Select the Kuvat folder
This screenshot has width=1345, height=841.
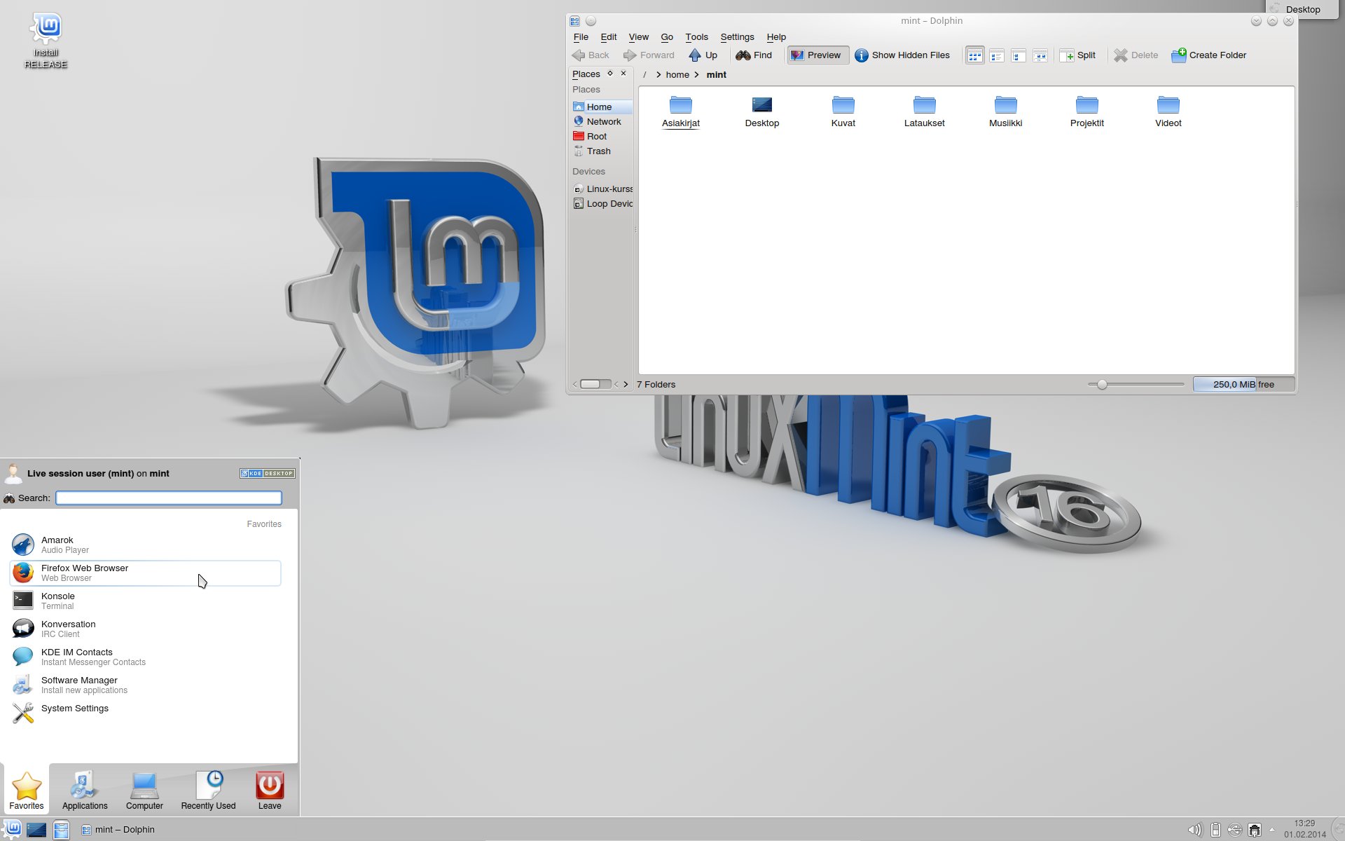click(x=843, y=112)
